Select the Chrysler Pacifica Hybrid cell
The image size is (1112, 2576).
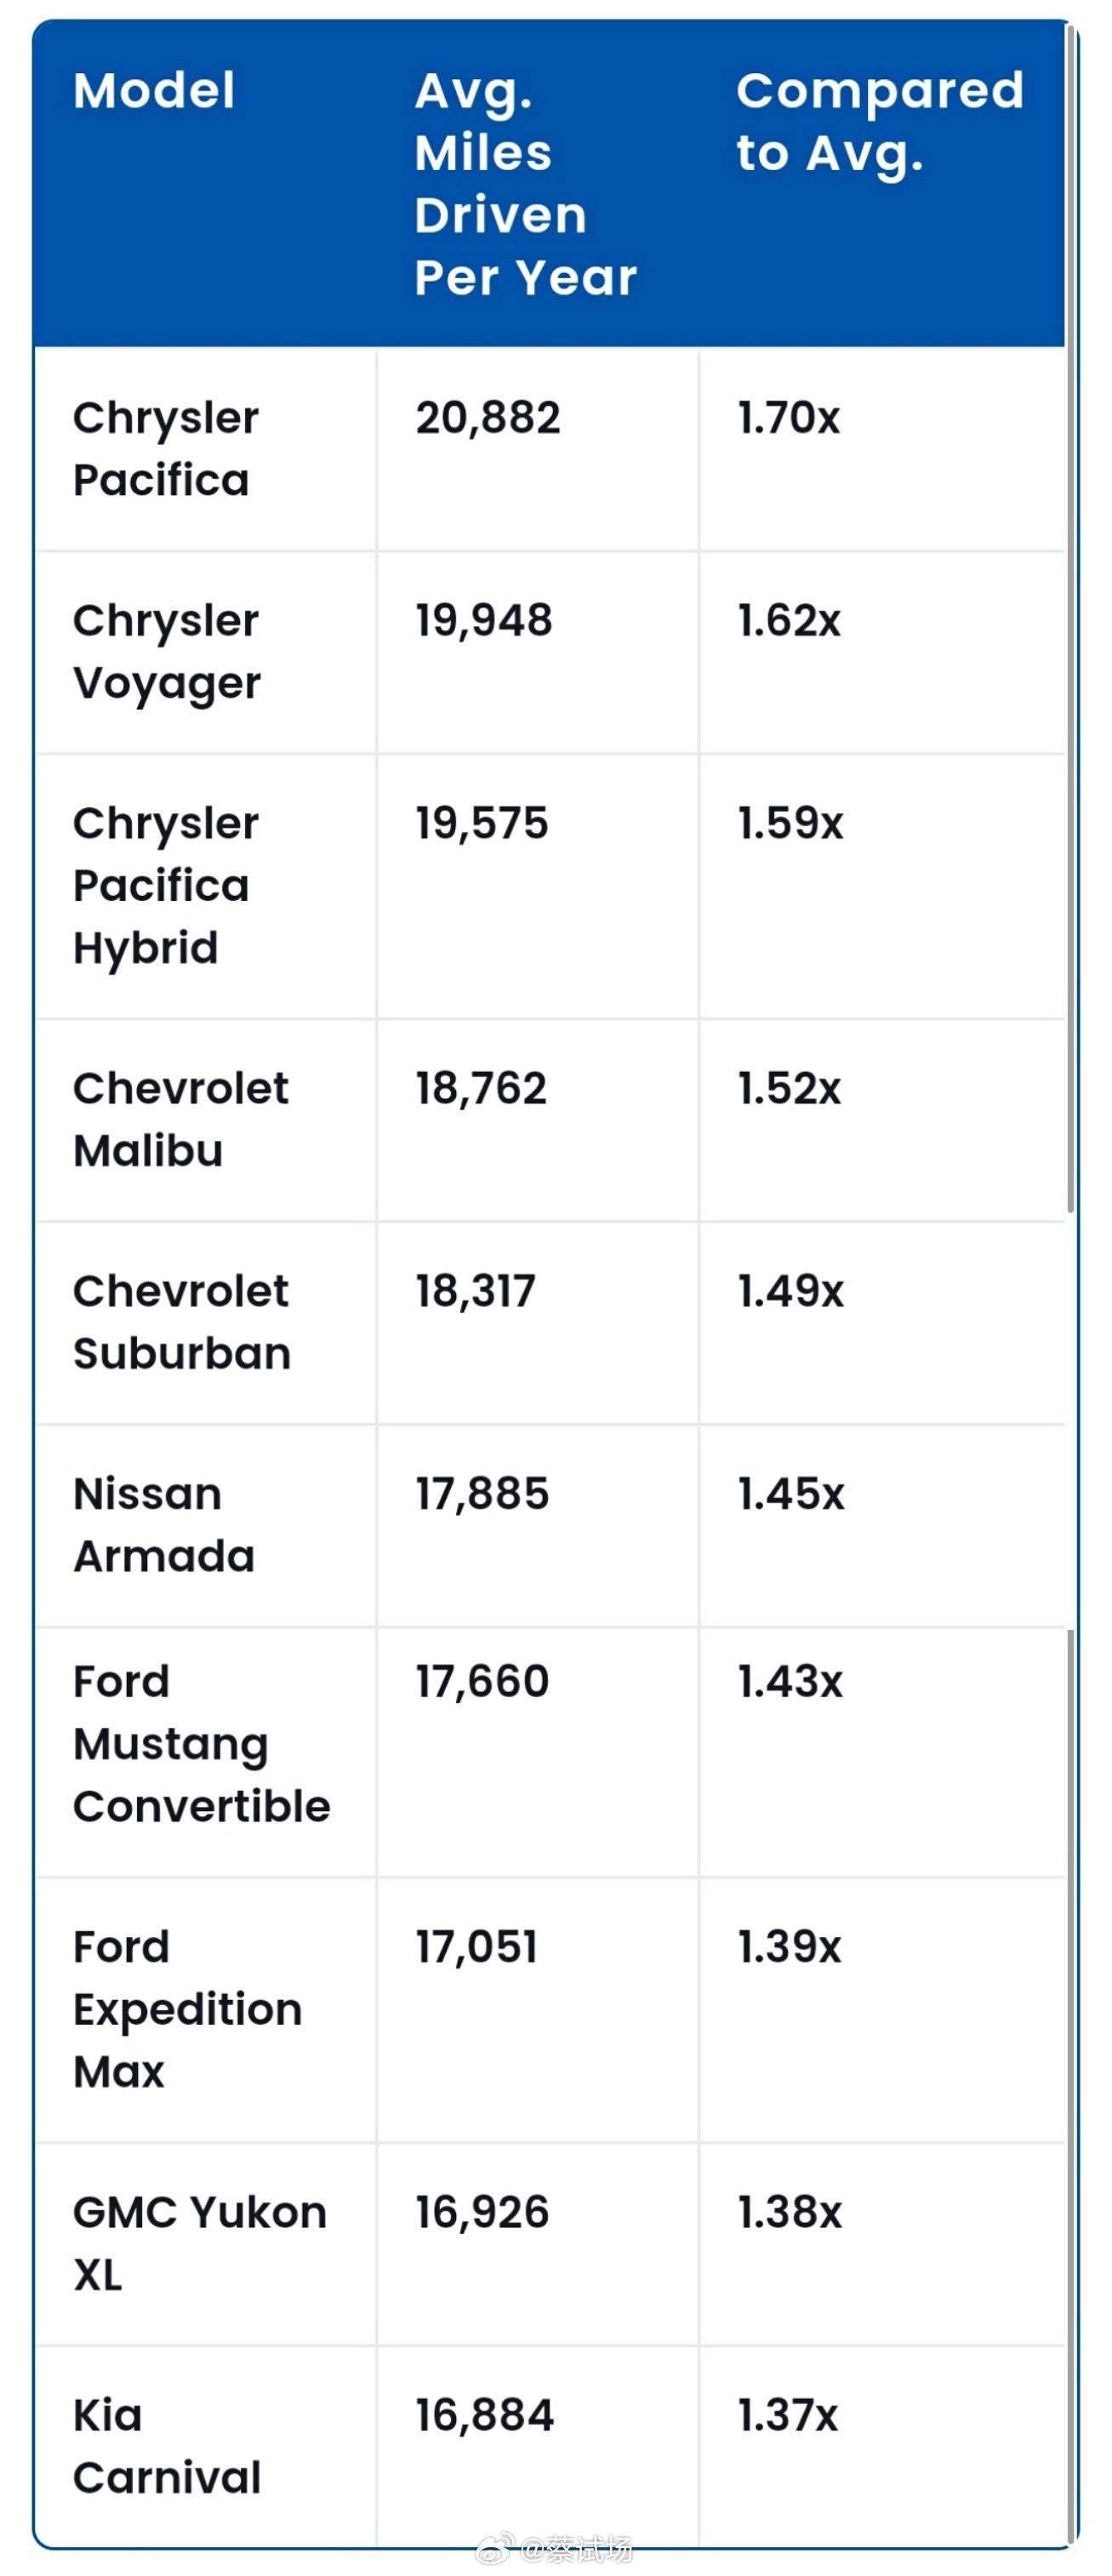[x=205, y=886]
